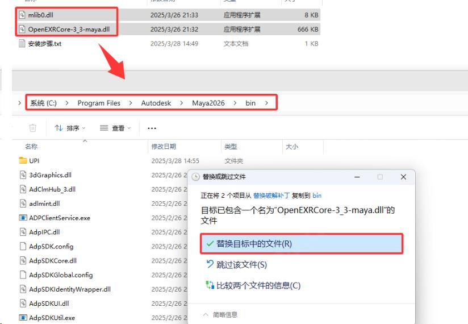Click the adlmint.dll file icon
The image size is (468, 324).
coord(23,203)
